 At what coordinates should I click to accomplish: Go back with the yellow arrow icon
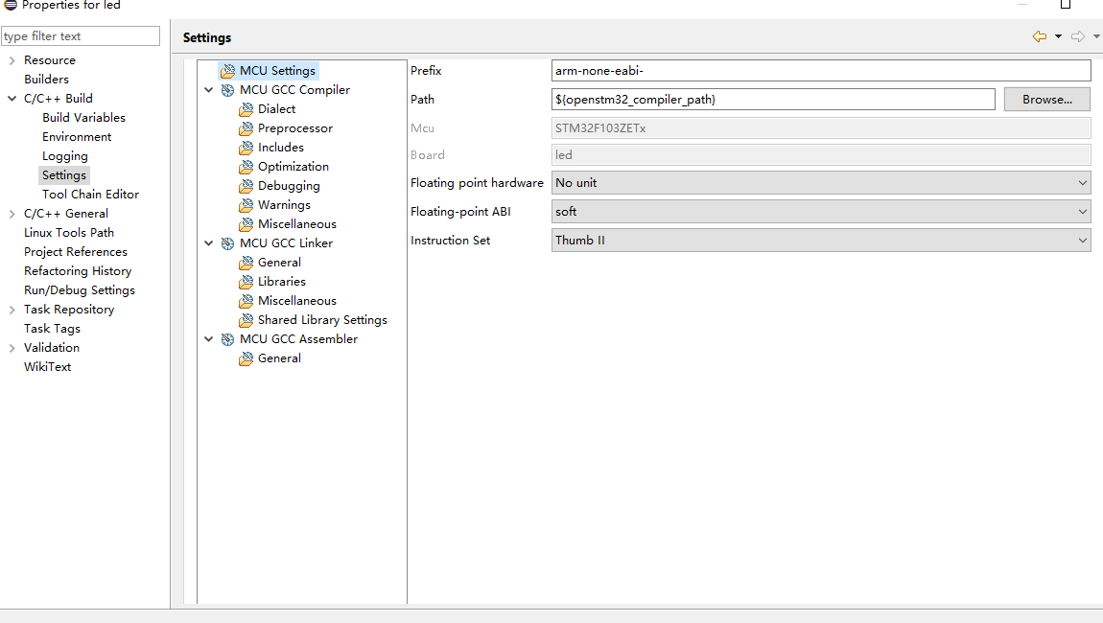1040,36
